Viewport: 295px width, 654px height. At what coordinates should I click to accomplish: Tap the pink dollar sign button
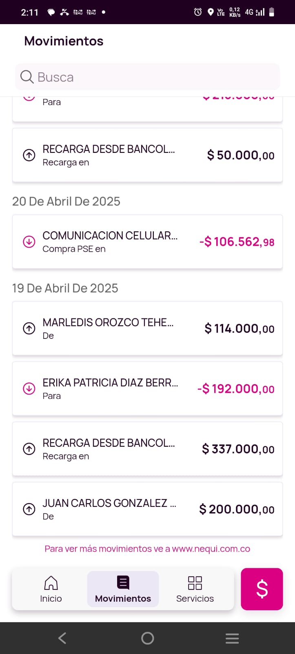tap(262, 589)
